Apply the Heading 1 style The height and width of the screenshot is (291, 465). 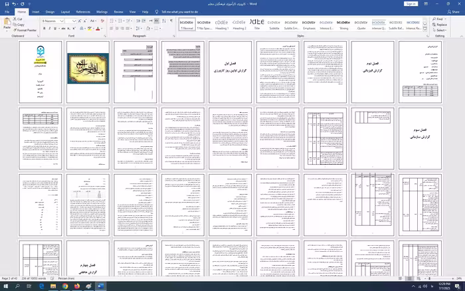222,25
